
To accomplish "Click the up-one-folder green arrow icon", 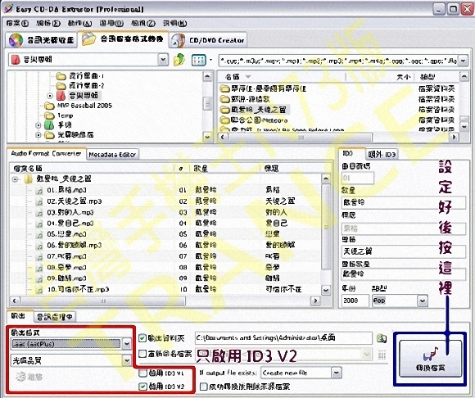I will 179,60.
